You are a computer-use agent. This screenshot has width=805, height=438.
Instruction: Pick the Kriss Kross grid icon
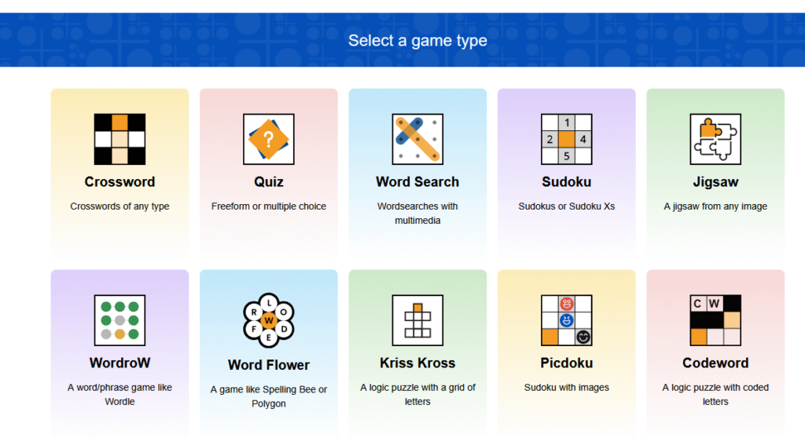coord(417,320)
